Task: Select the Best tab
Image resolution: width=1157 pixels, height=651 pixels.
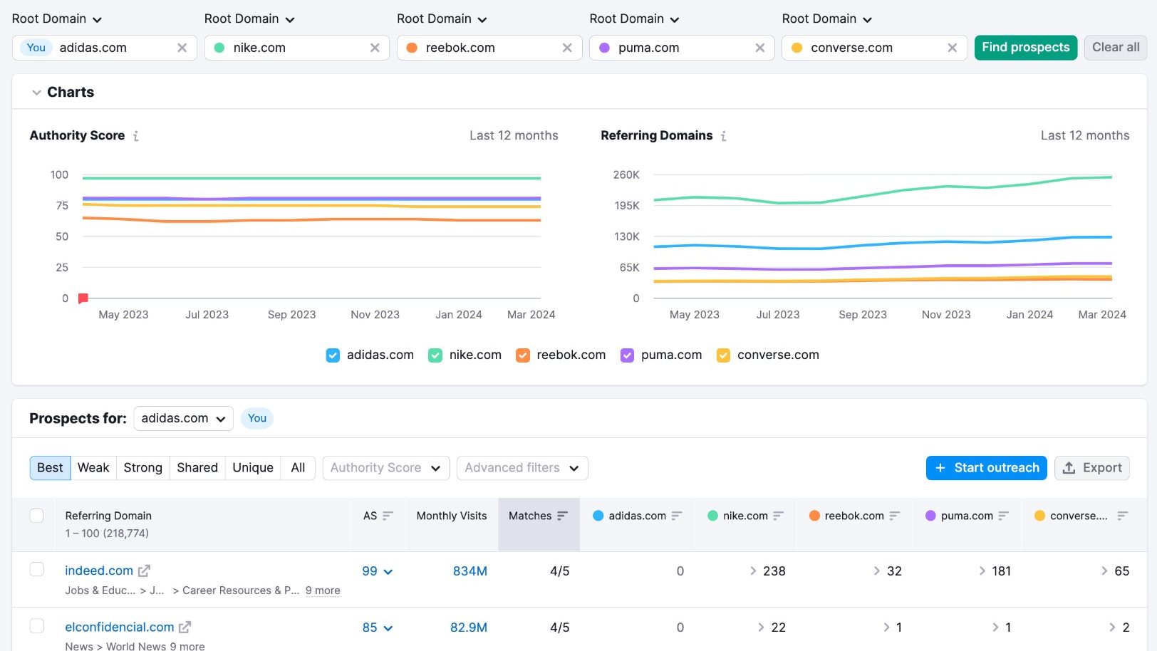Action: coord(50,468)
